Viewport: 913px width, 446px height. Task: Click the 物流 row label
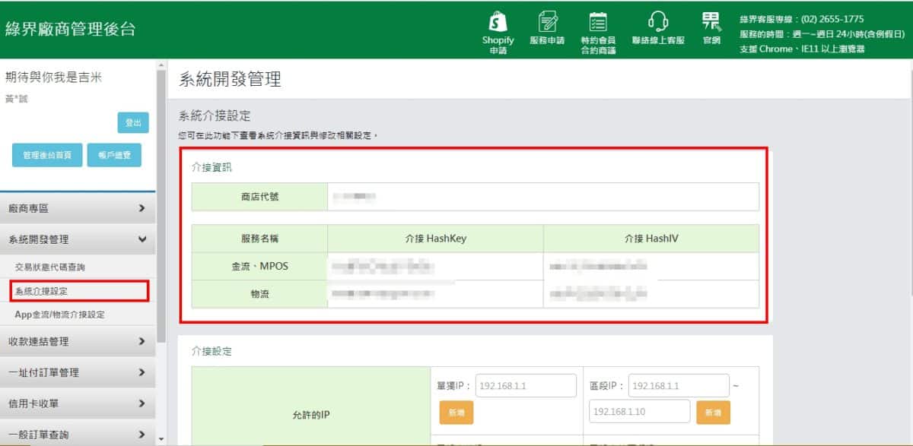(259, 294)
